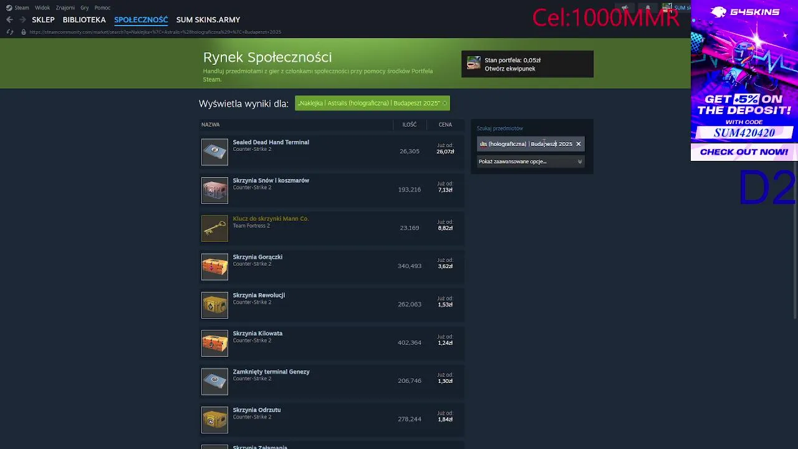Expand Pokaż zaawansowane opcje dropdown

531,162
